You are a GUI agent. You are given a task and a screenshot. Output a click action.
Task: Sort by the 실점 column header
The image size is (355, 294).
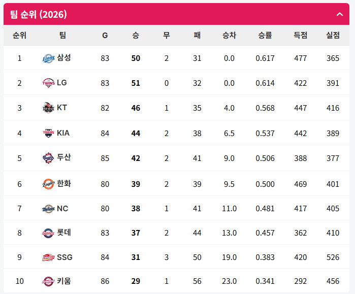(333, 36)
